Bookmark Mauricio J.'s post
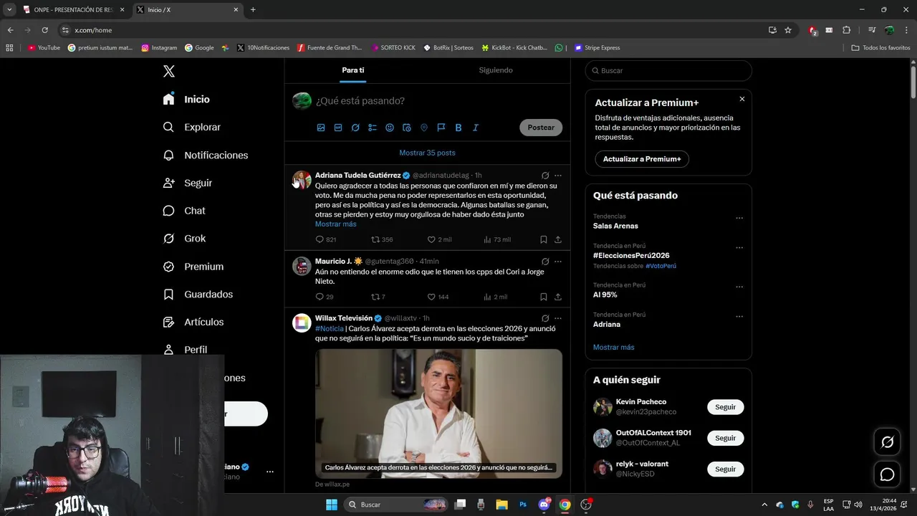917x516 pixels. 543,297
